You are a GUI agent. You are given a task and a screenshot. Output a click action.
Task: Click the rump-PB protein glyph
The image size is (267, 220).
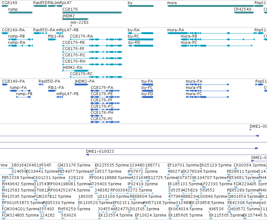click(x=23, y=97)
